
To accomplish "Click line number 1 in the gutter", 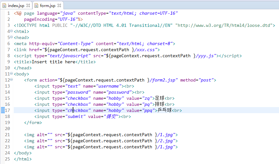I will coord(9,13).
